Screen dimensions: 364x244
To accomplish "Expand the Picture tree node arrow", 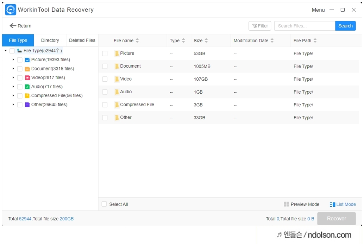I will (13, 60).
